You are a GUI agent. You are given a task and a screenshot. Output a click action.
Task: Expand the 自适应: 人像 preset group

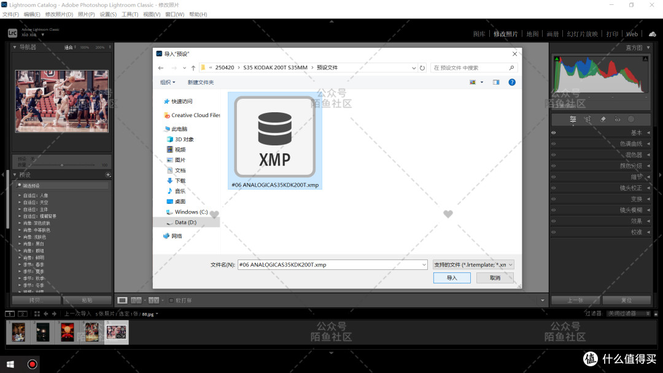point(20,196)
